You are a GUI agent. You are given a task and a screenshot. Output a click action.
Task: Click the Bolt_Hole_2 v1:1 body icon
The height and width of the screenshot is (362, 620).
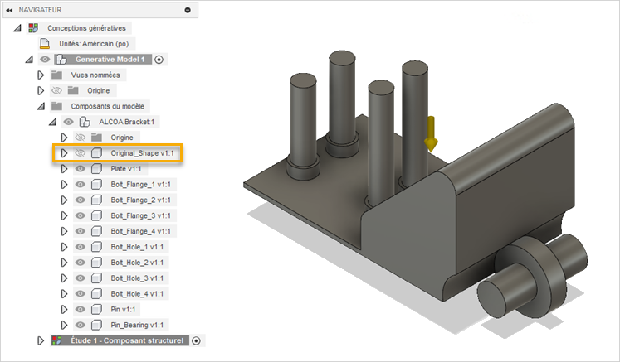tap(96, 263)
